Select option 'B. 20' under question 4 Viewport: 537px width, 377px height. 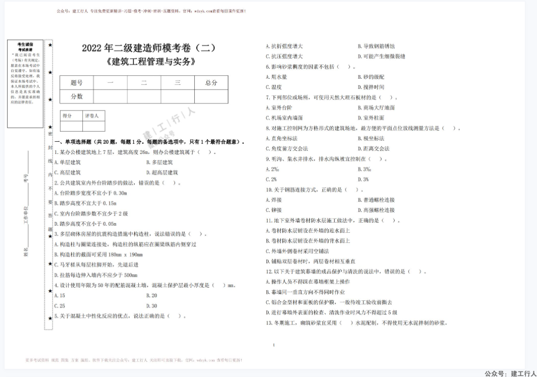(152, 296)
